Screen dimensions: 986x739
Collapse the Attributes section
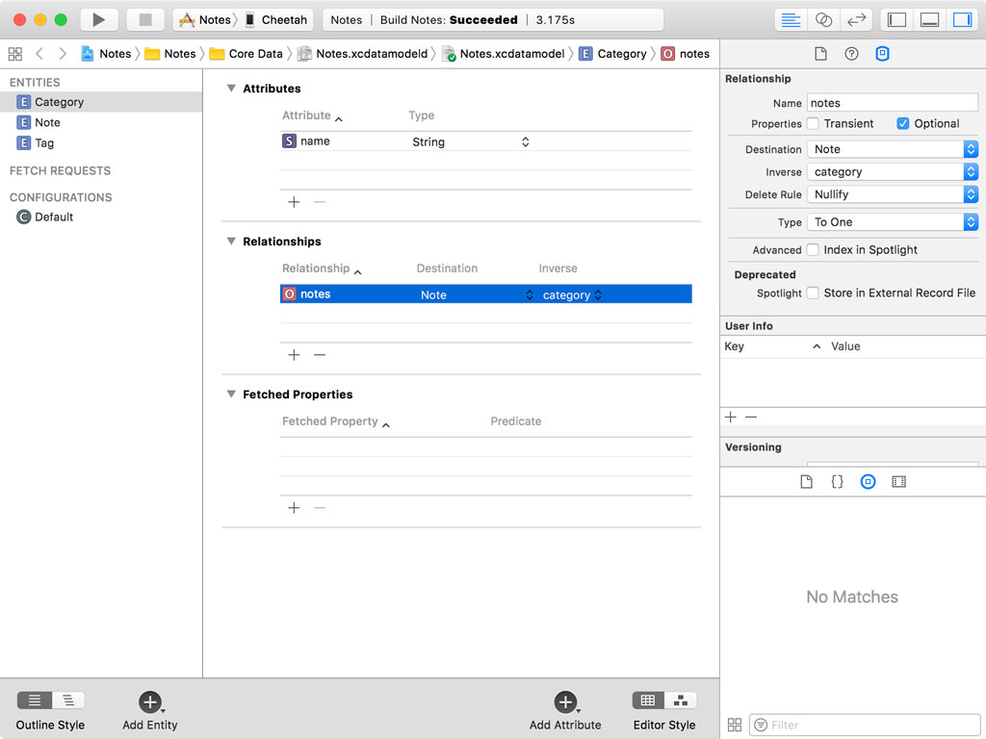(231, 89)
